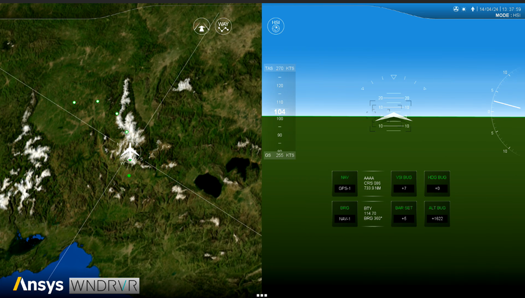The height and width of the screenshot is (298, 525).
Task: Click the fan icon in status bar
Action: pyautogui.click(x=456, y=9)
